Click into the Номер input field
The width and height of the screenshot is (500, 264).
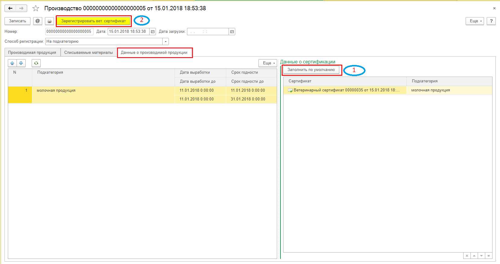coord(69,32)
